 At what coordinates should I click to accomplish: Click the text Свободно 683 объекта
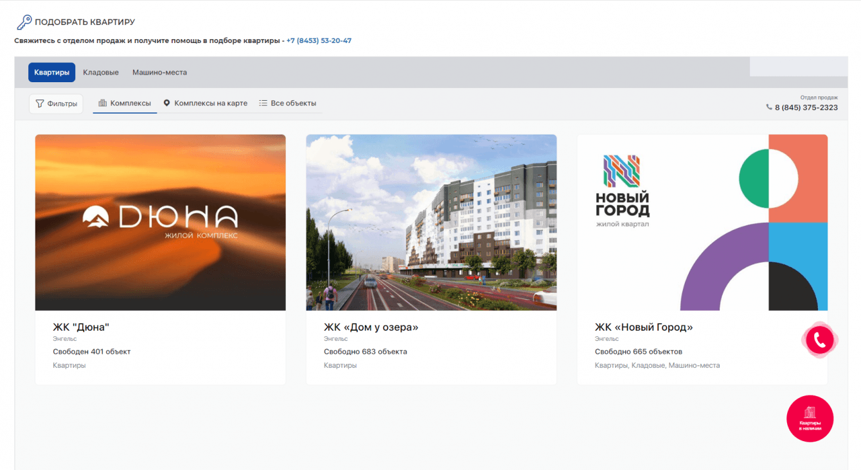(366, 352)
